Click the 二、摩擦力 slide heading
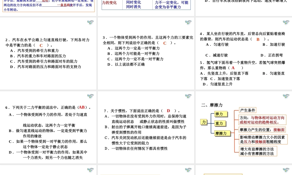Viewport: 292px width, 175px height. pyautogui.click(x=212, y=105)
